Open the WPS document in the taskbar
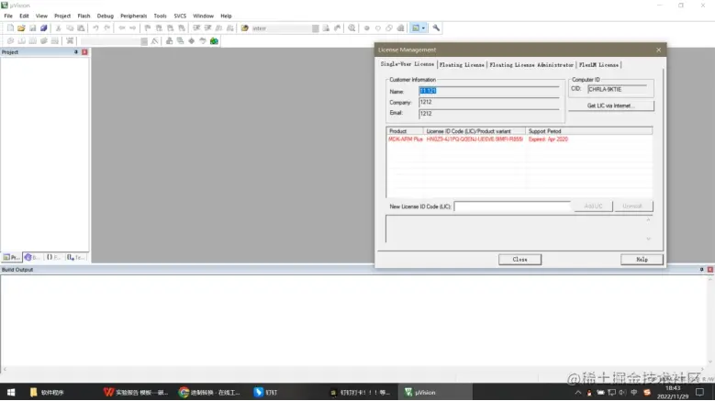 coord(136,392)
